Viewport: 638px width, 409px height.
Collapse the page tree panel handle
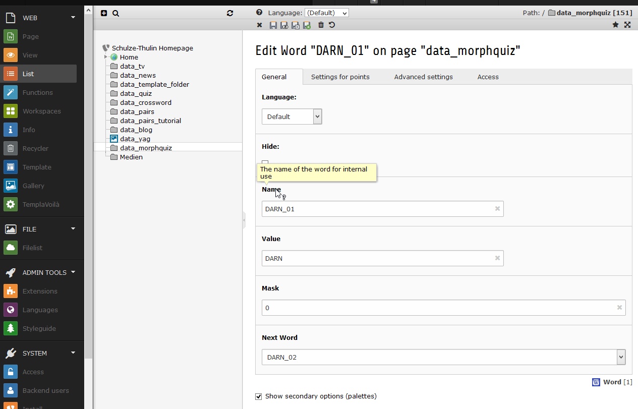pos(244,220)
